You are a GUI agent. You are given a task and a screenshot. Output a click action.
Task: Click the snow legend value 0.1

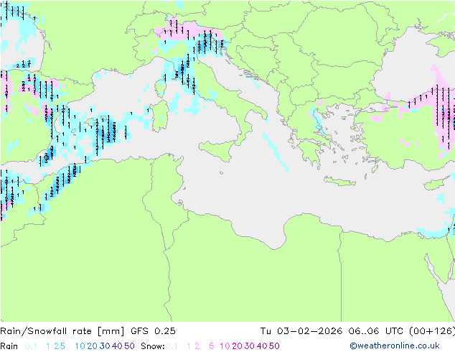172,346
